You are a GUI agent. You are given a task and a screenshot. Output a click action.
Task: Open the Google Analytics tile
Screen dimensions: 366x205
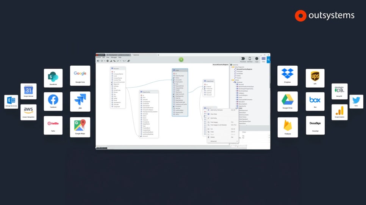point(339,112)
